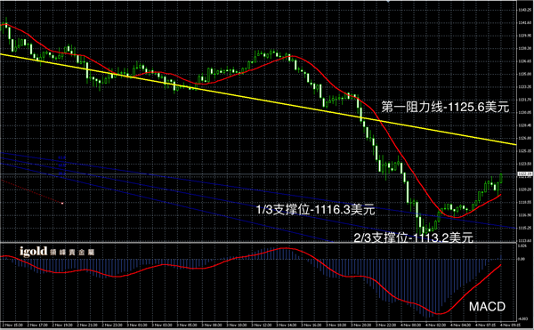Click the 4 Nov 02:00 time axis label

435,326
